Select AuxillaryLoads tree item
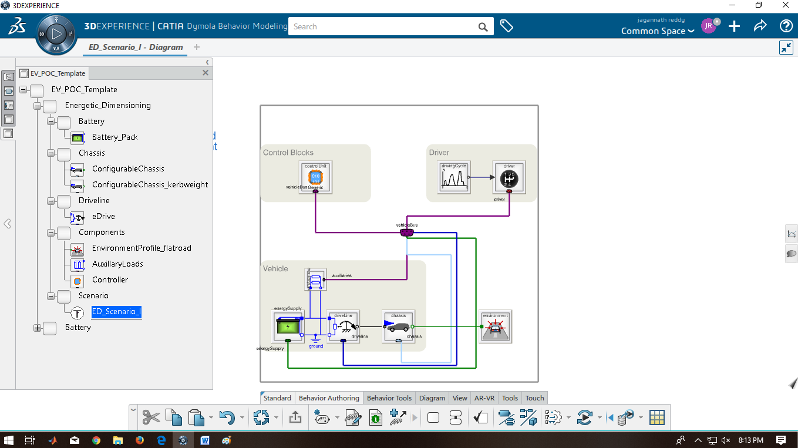798x448 pixels. (x=117, y=264)
